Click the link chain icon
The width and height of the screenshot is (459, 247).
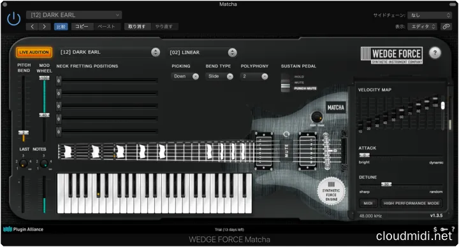[x=446, y=27]
